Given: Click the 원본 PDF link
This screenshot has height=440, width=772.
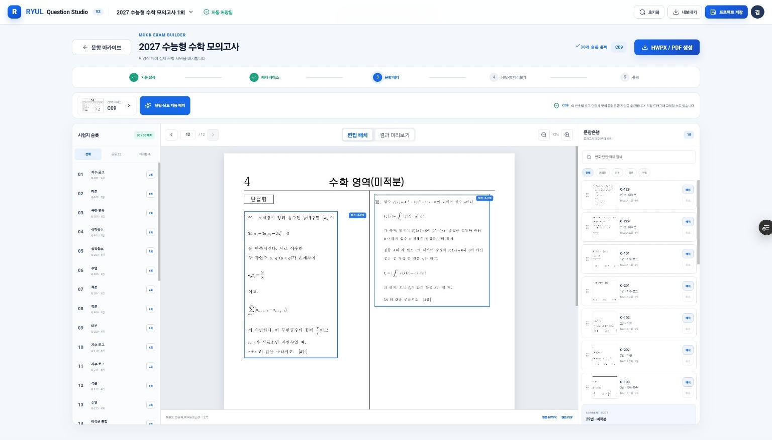Looking at the screenshot, I should point(567,417).
